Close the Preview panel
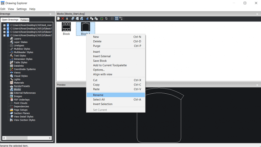Image resolution: width=261 pixels, height=147 pixels. pyautogui.click(x=257, y=85)
